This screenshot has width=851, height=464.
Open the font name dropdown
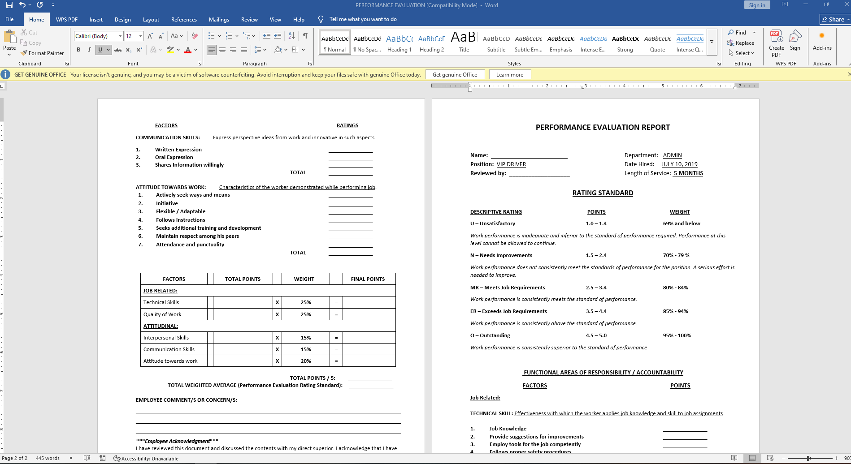(x=120, y=36)
